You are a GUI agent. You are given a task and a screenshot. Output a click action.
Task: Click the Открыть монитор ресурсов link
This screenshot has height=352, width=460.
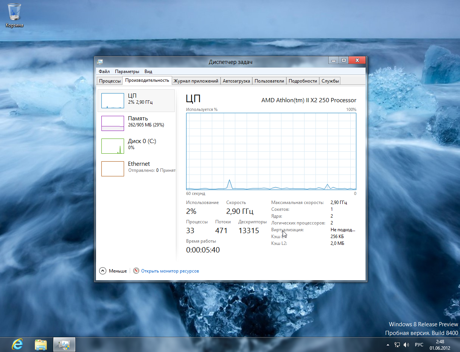pos(170,271)
